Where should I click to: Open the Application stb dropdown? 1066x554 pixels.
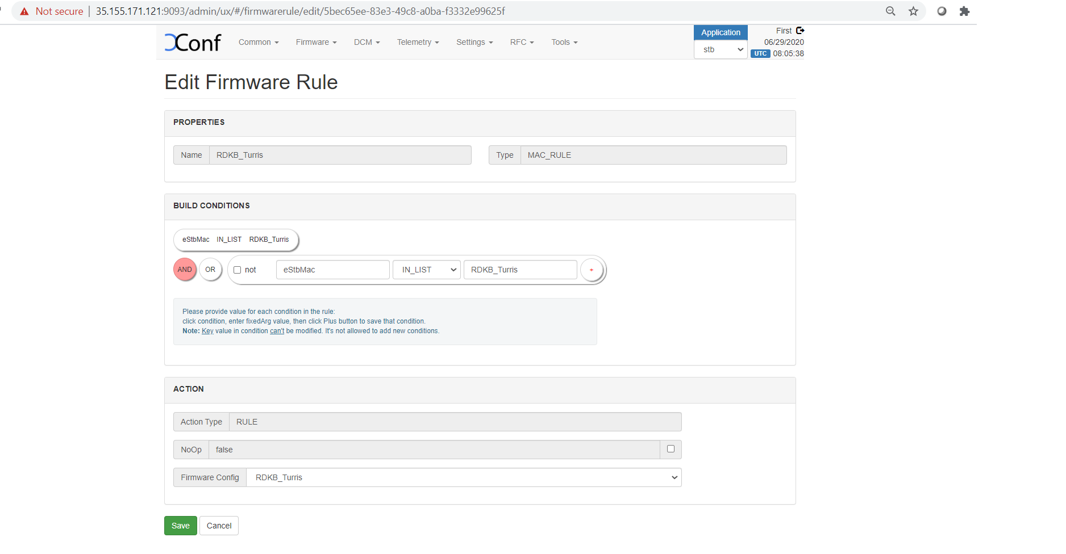[721, 50]
